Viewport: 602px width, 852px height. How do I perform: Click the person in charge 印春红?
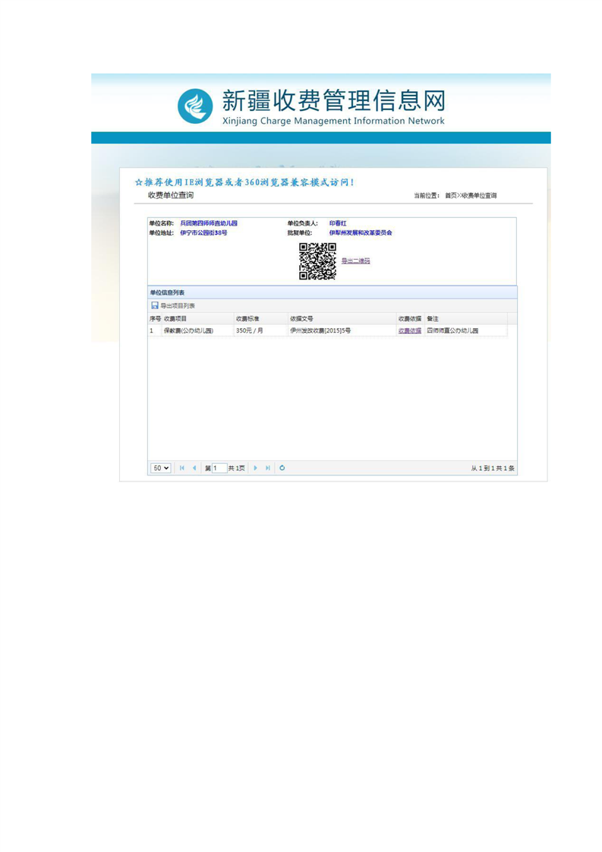pos(338,223)
